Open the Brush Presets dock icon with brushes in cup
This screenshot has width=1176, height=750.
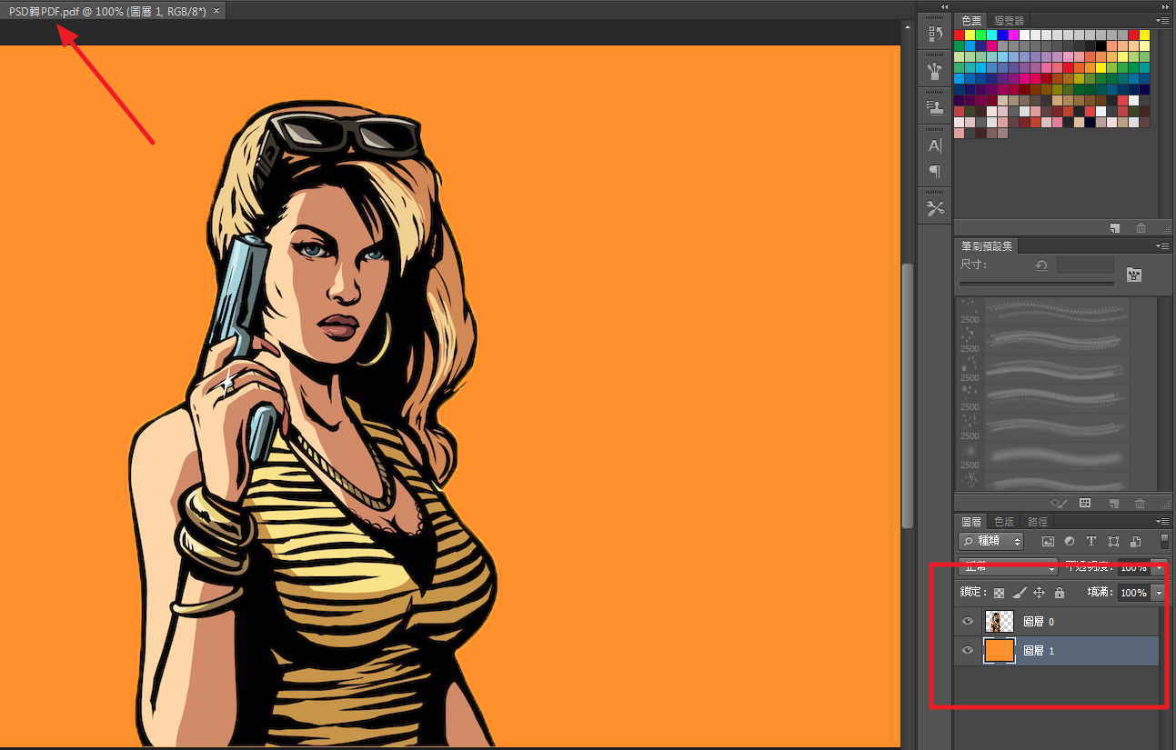pyautogui.click(x=934, y=71)
